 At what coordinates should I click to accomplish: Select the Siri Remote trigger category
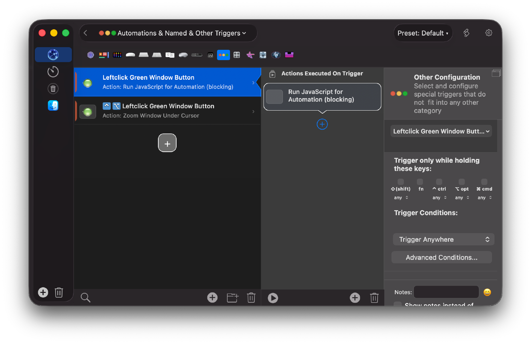[x=196, y=55]
